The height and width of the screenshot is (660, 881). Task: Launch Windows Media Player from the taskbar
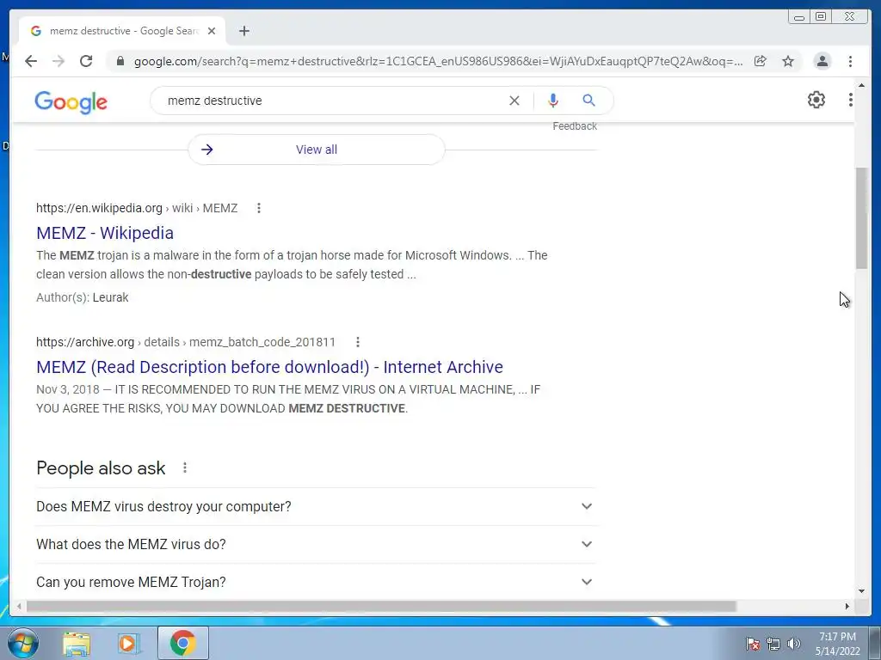(x=128, y=643)
